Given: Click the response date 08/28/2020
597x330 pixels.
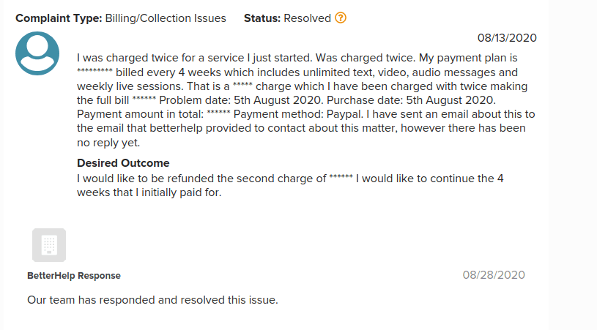Looking at the screenshot, I should pyautogui.click(x=494, y=275).
